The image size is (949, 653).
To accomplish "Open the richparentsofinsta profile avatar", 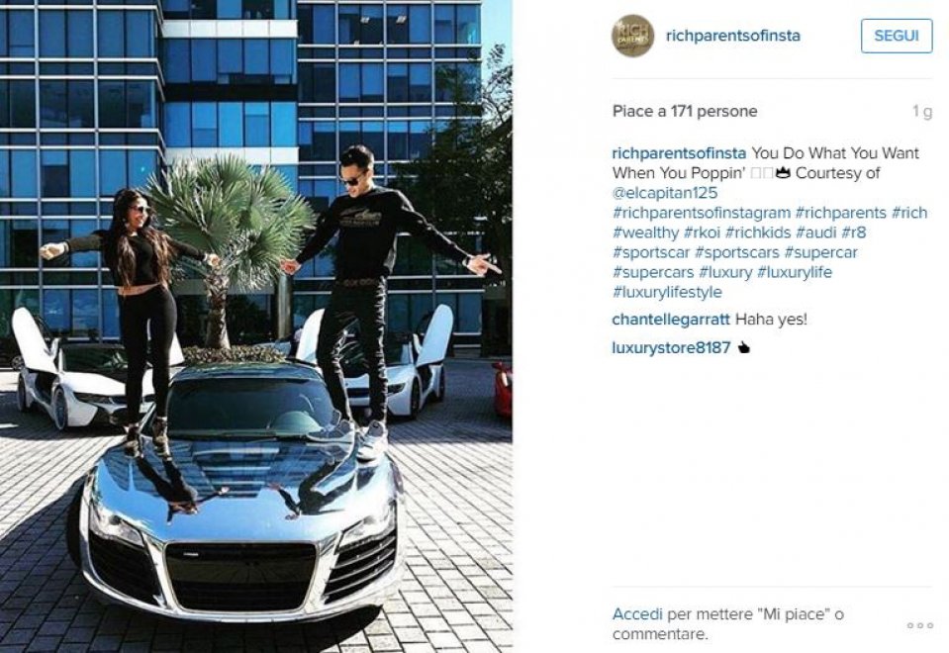I will click(632, 36).
